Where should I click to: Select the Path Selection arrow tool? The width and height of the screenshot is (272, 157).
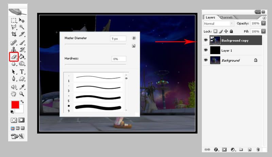[x=14, y=72]
